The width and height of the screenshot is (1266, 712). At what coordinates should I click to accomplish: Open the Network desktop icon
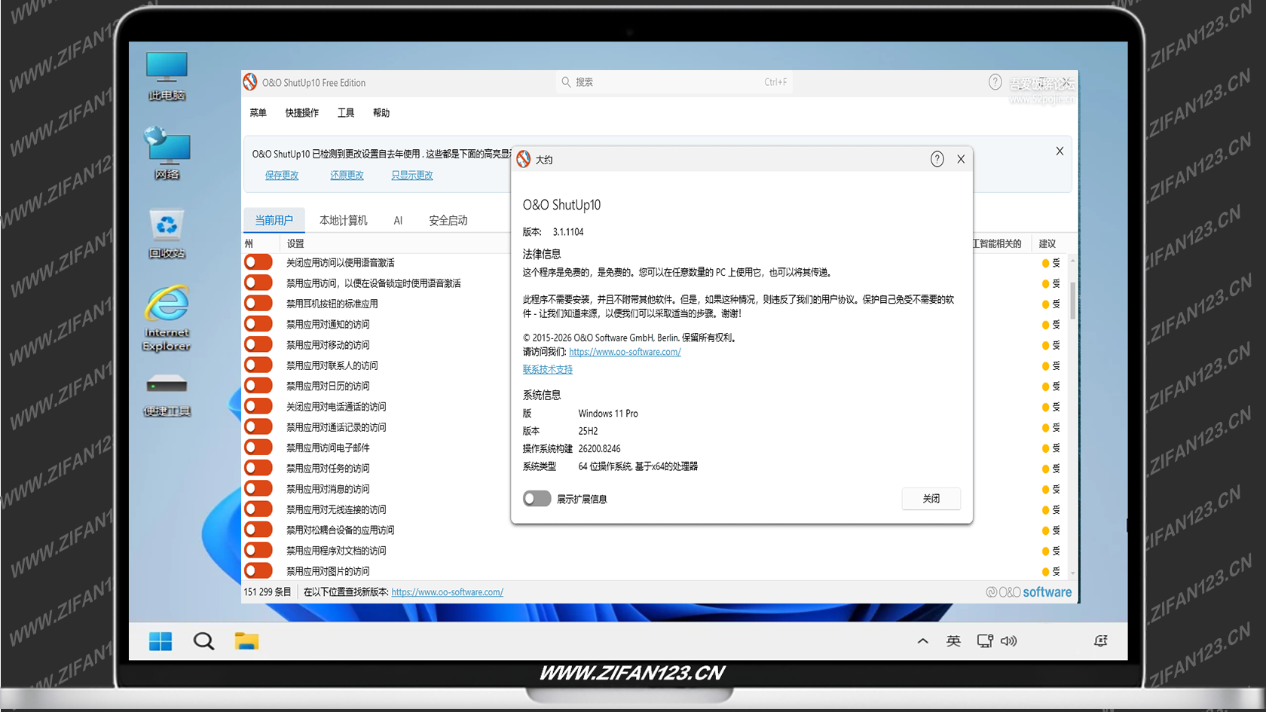pos(167,154)
